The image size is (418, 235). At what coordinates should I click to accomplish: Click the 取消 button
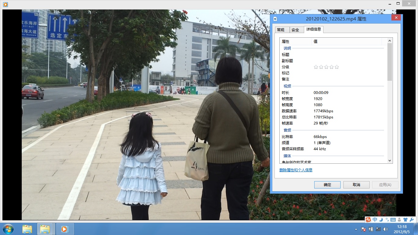point(356,185)
